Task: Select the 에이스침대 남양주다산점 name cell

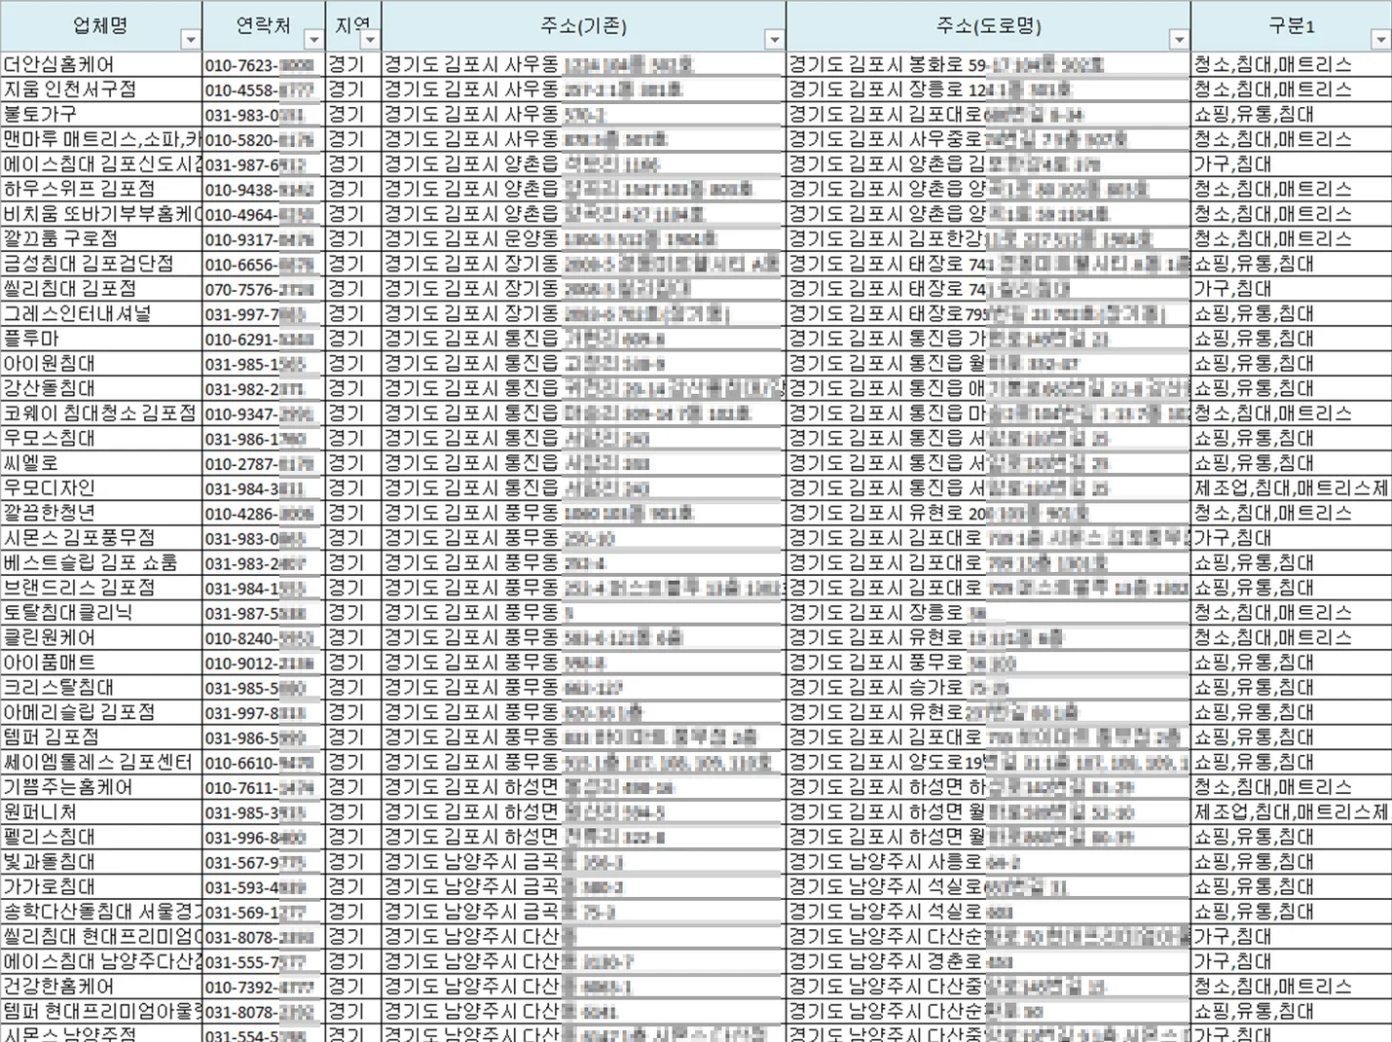Action: coord(101,961)
